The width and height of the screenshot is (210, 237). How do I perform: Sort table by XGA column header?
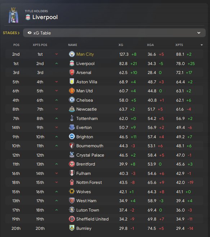(151, 45)
